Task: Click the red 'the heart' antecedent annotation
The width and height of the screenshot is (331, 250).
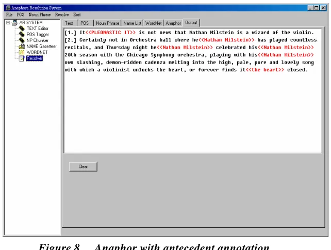Action: 265,70
